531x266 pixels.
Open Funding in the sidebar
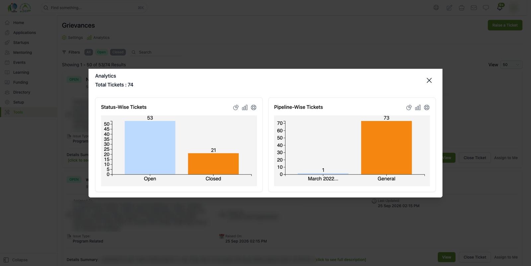click(29, 82)
